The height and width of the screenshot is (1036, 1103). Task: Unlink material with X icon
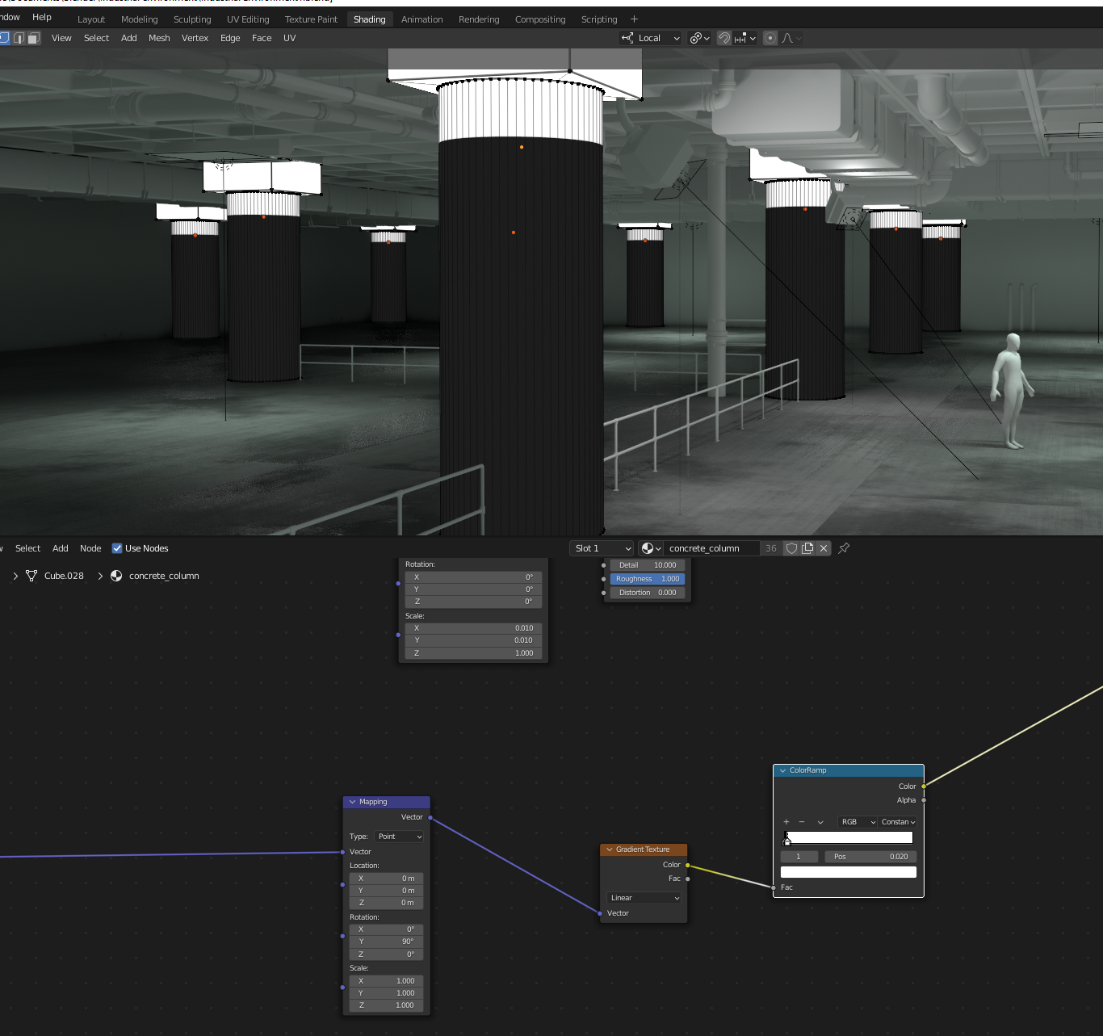824,548
